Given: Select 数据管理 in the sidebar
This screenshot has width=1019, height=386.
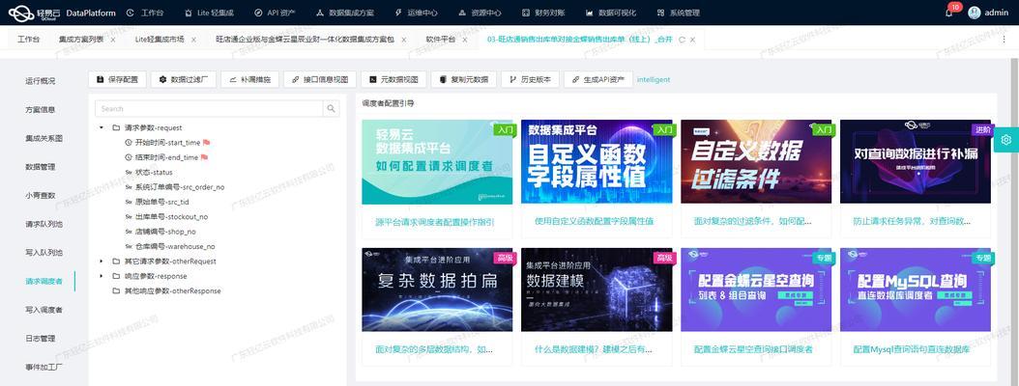Looking at the screenshot, I should point(41,167).
